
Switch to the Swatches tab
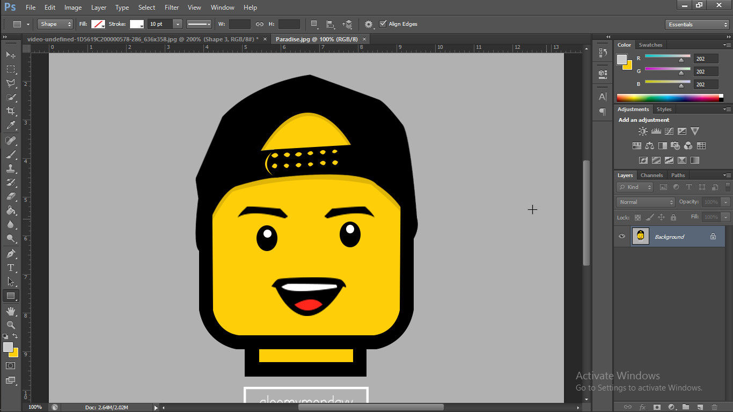pos(650,45)
